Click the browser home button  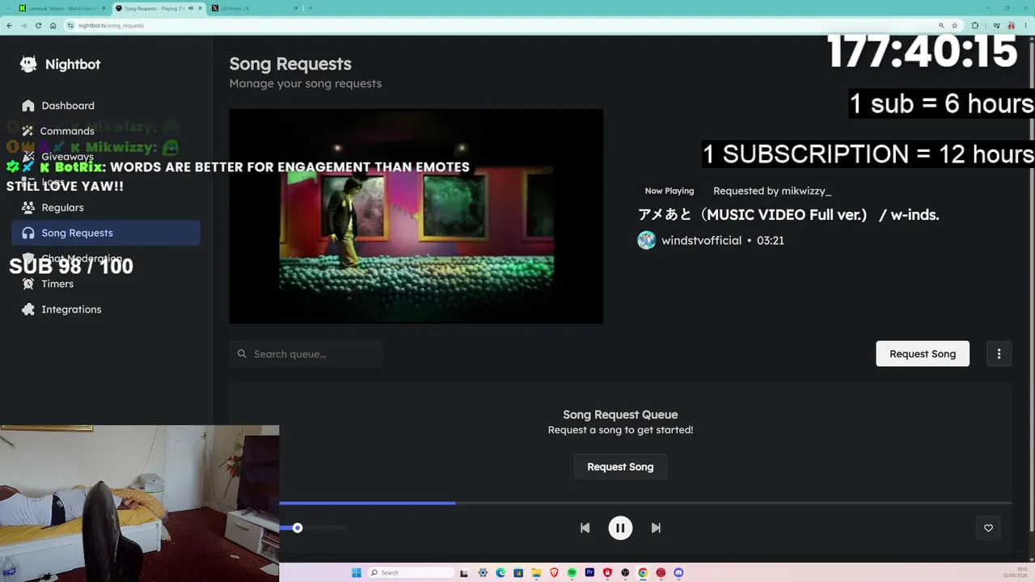tap(53, 25)
